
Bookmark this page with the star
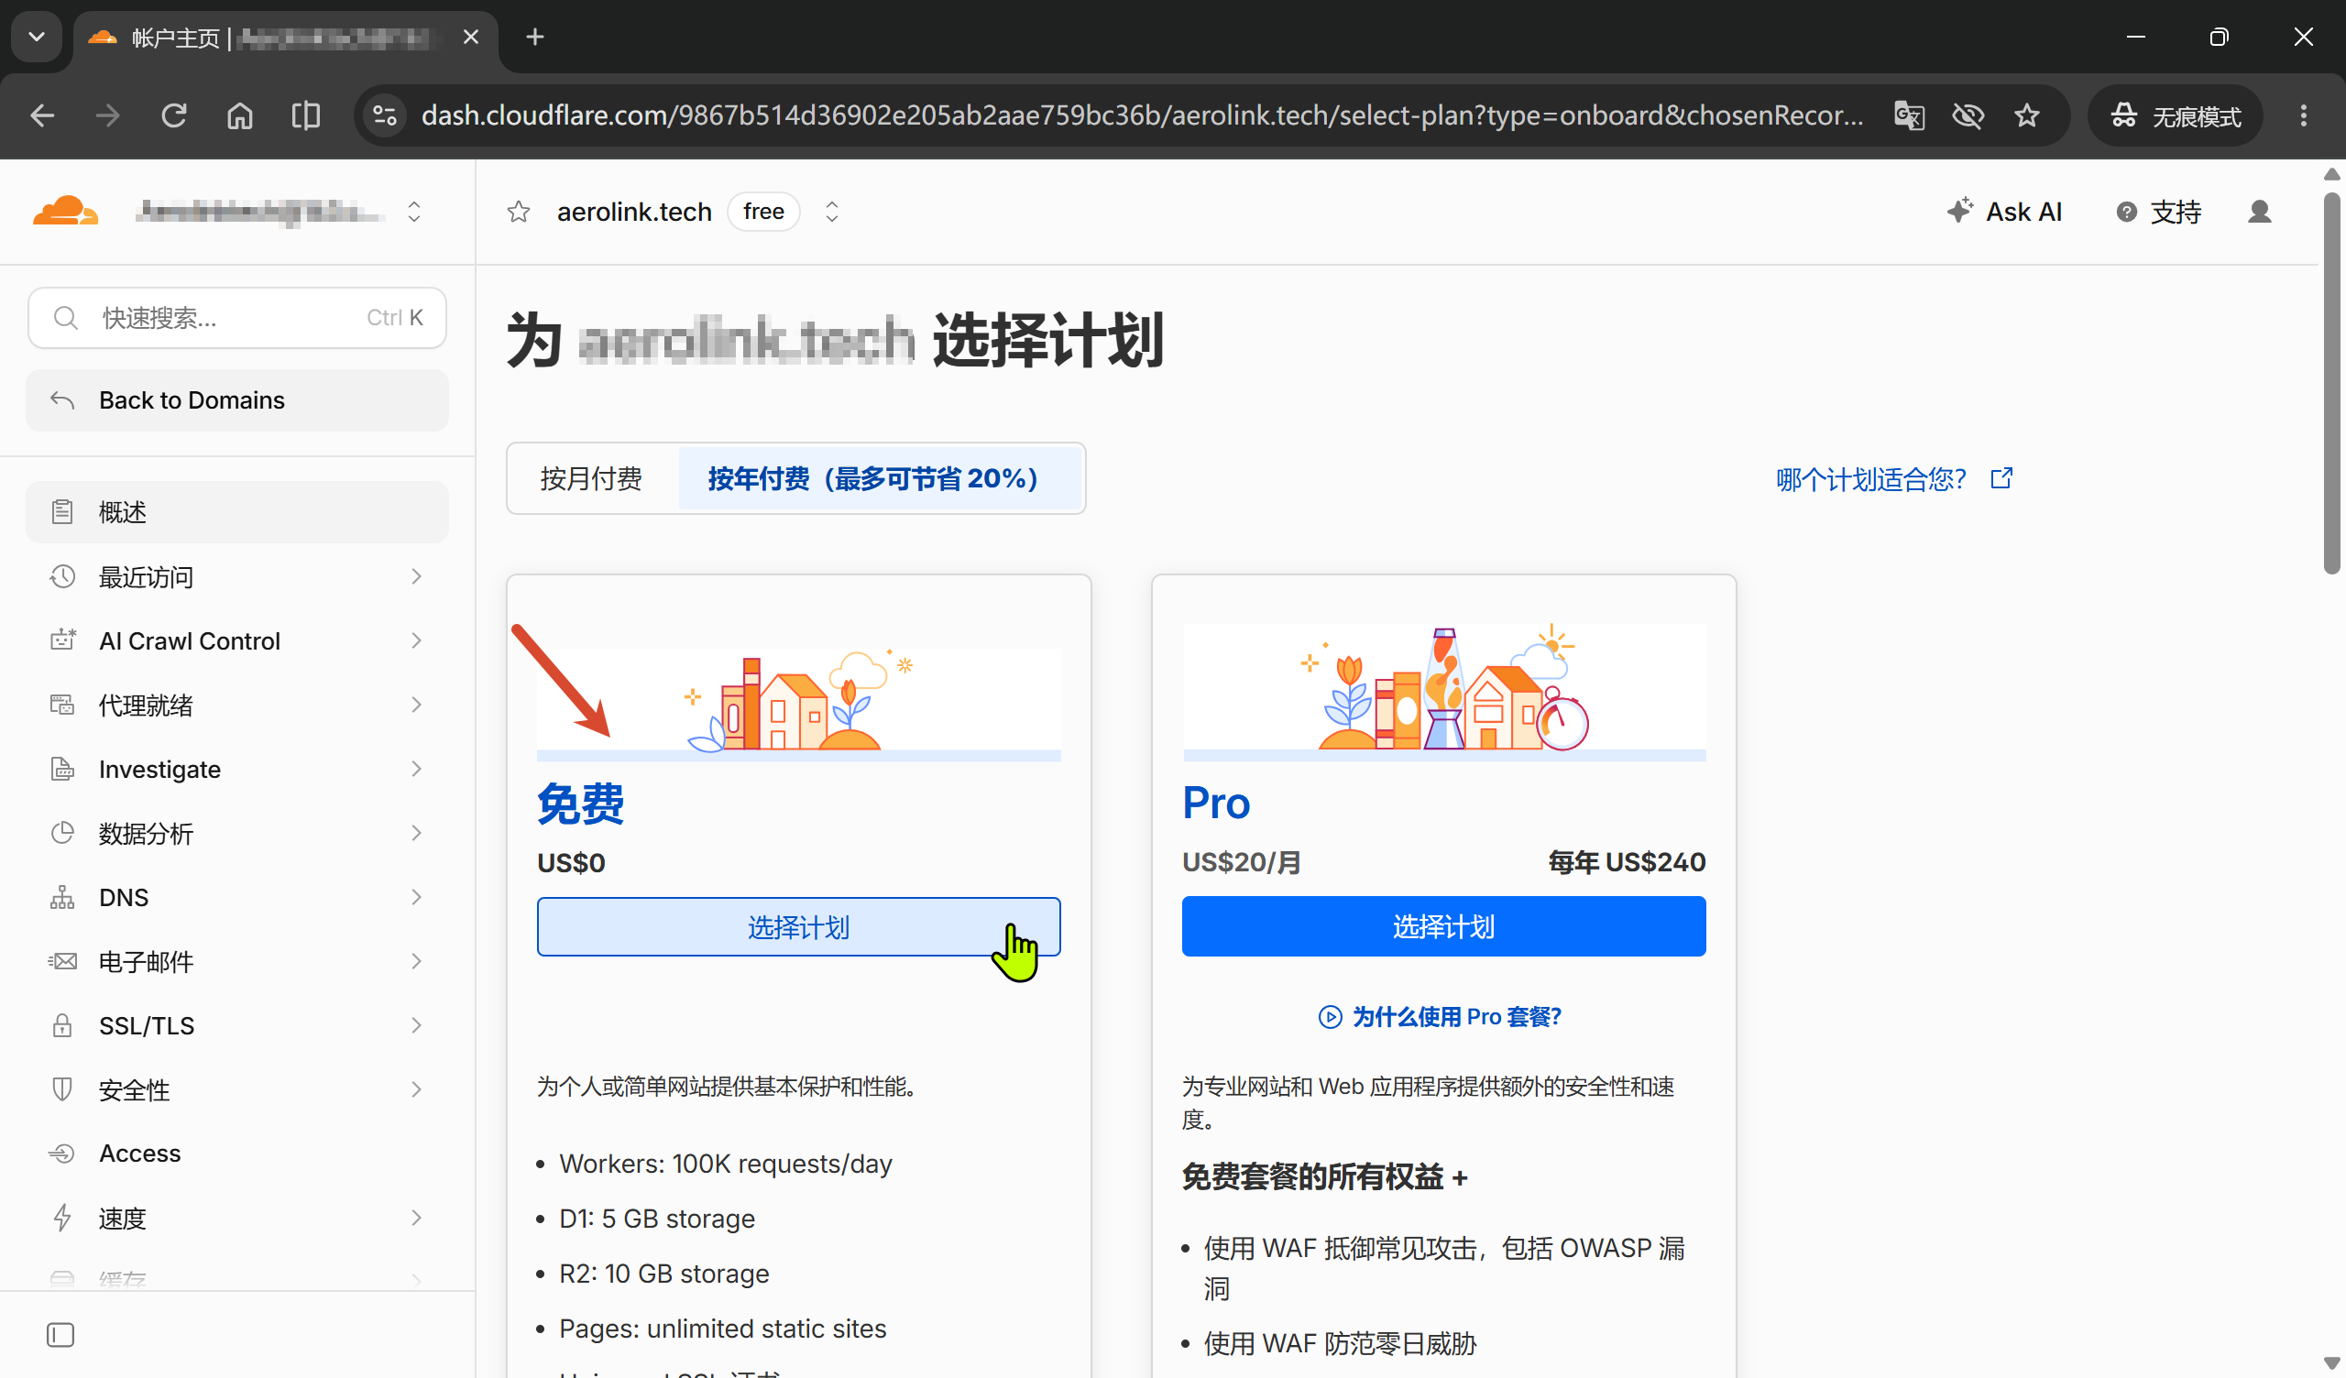[x=2027, y=115]
